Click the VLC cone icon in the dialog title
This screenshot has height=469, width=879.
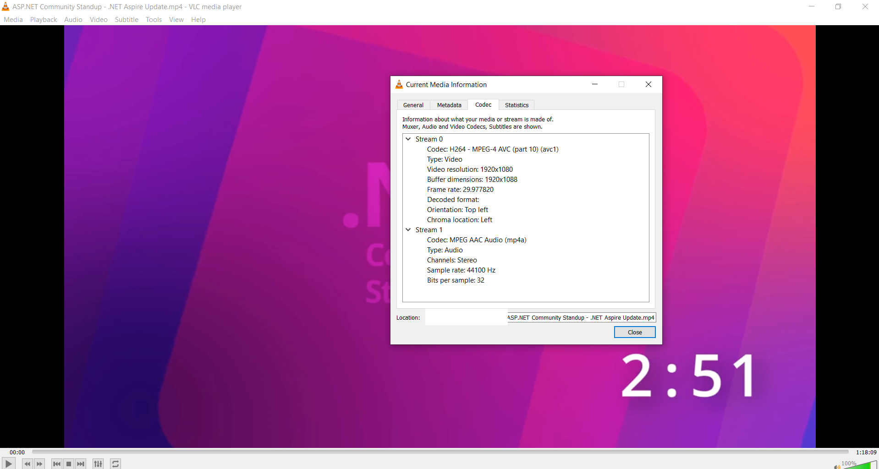tap(399, 84)
